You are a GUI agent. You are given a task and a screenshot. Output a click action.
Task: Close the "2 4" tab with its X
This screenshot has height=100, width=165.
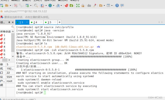pyautogui.click(x=41, y=22)
